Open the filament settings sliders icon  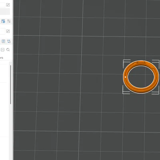point(9,21)
